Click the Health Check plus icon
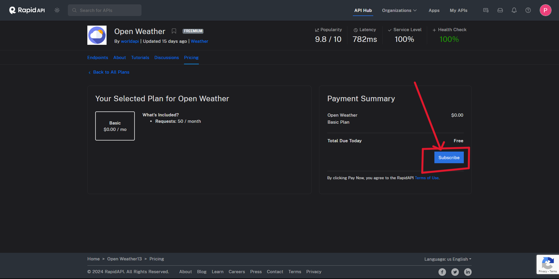Screen dimensions: 559x279 (434, 30)
